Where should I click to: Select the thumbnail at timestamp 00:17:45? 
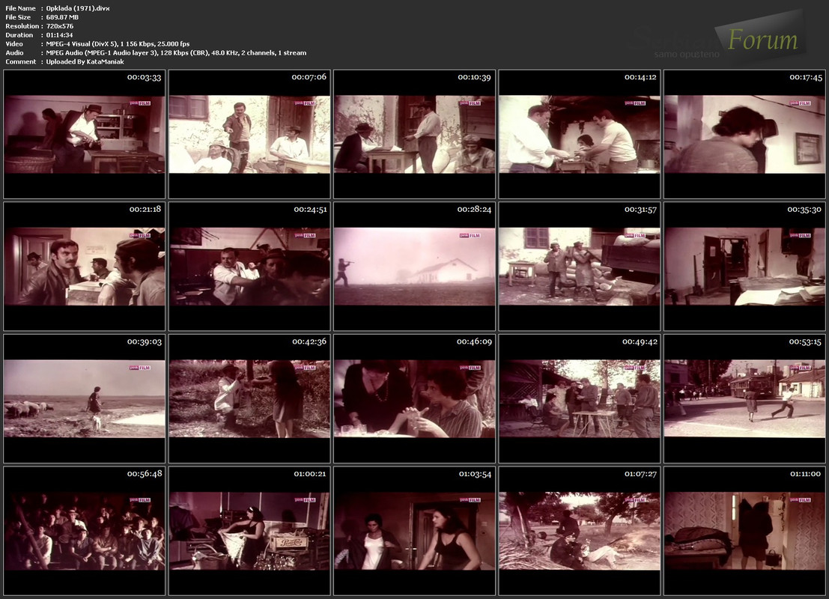click(744, 134)
